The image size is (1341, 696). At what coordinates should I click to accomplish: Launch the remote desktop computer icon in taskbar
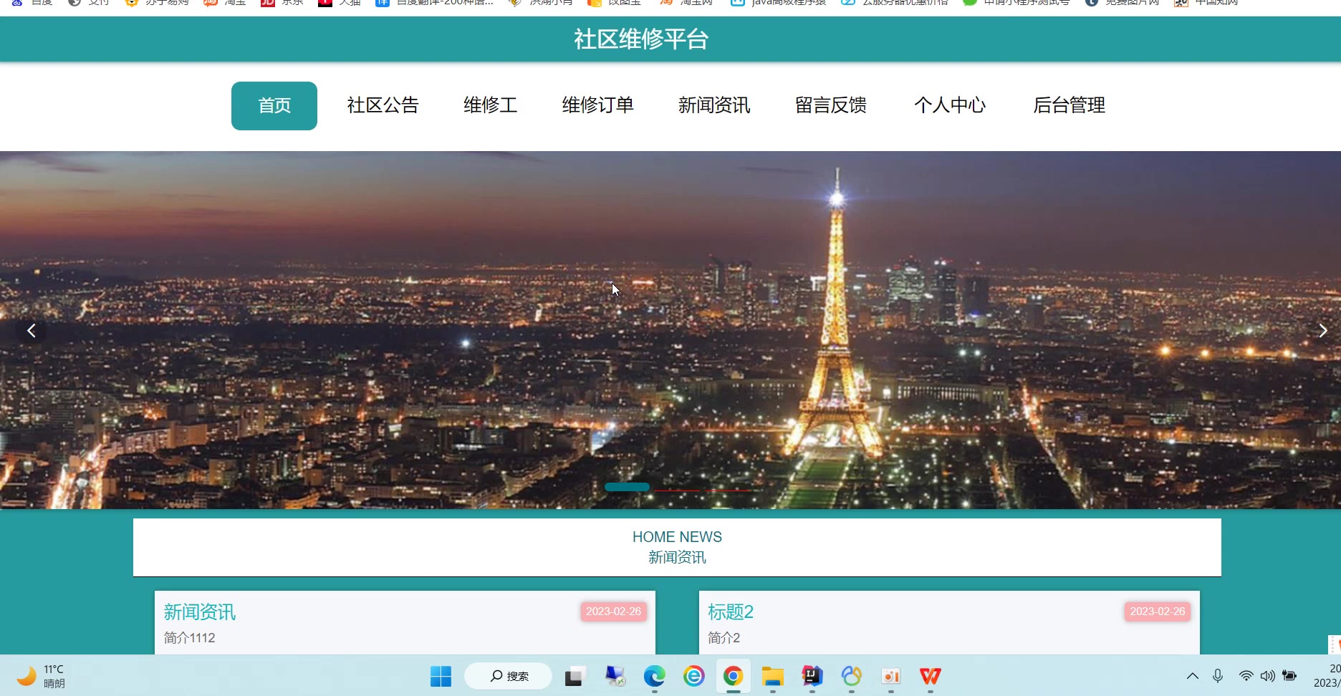pos(615,676)
